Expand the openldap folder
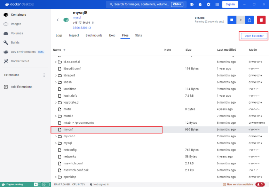This screenshot has height=187, width=269. [56, 177]
